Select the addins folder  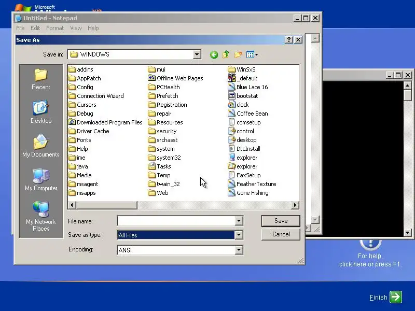[x=81, y=69]
